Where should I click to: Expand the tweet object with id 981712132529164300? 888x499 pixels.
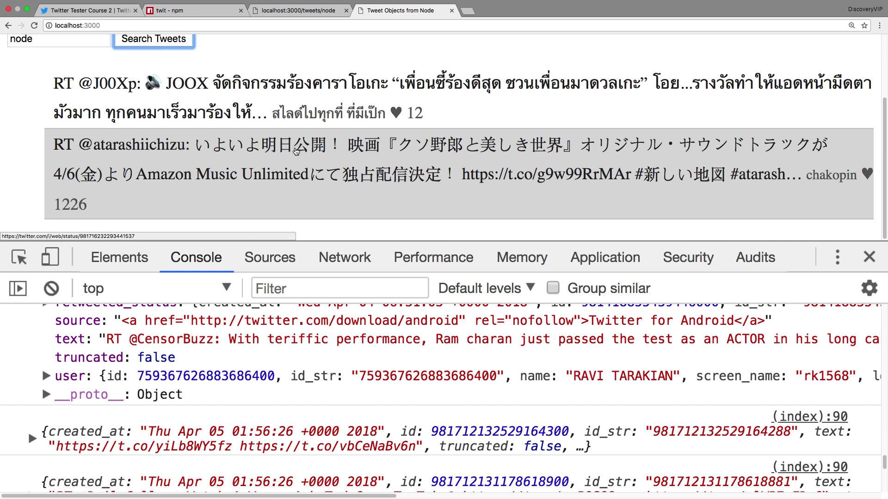coord(32,438)
